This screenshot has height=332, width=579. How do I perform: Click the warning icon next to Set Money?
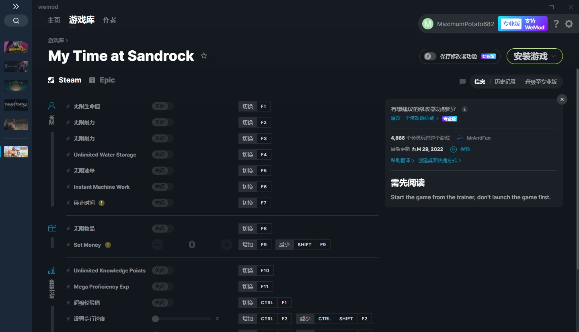point(108,245)
